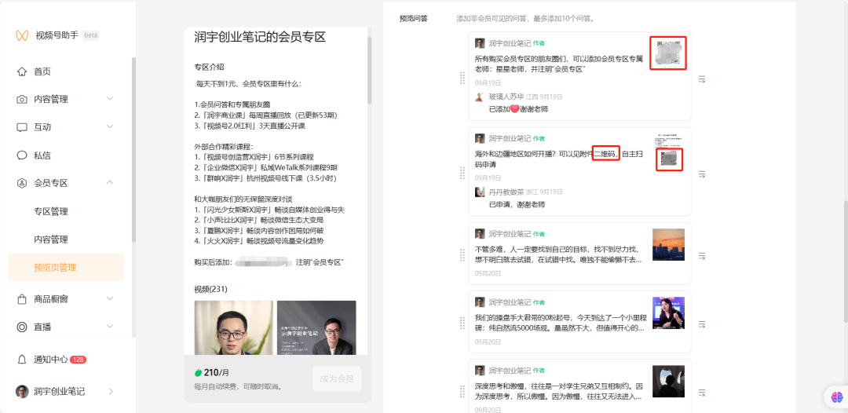The width and height of the screenshot is (848, 413).
Task: Go to 首页 menu item
Action: click(x=42, y=71)
